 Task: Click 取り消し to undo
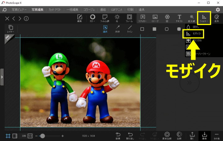click(130, 136)
